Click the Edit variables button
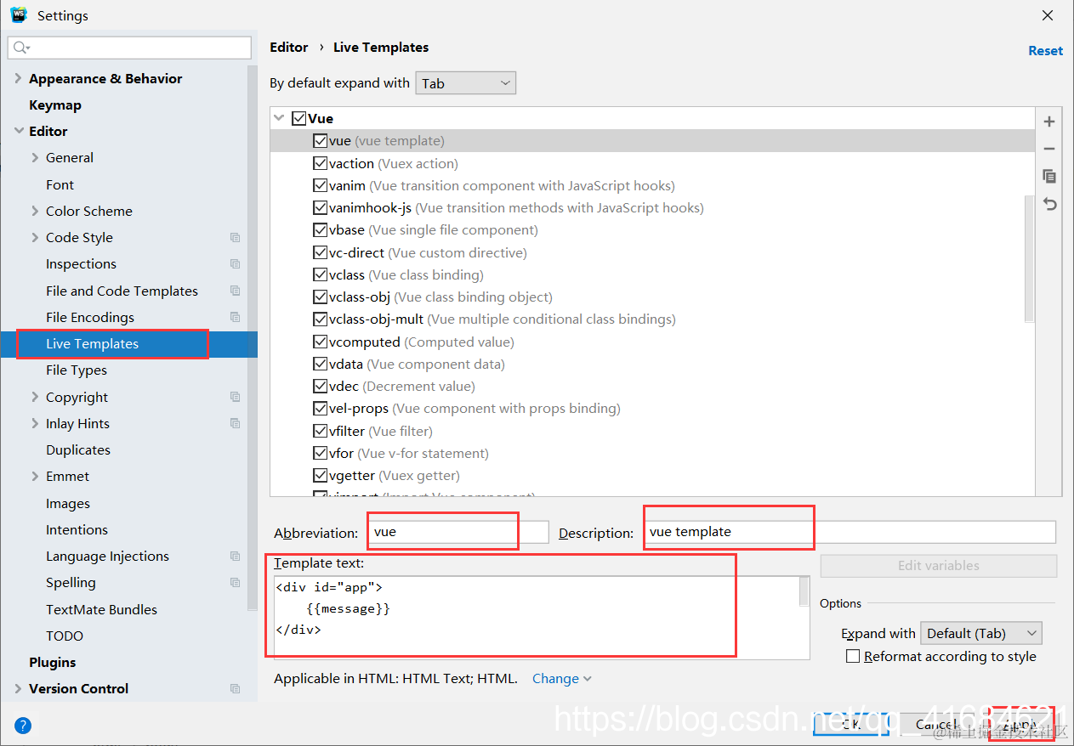This screenshot has width=1074, height=746. click(939, 566)
